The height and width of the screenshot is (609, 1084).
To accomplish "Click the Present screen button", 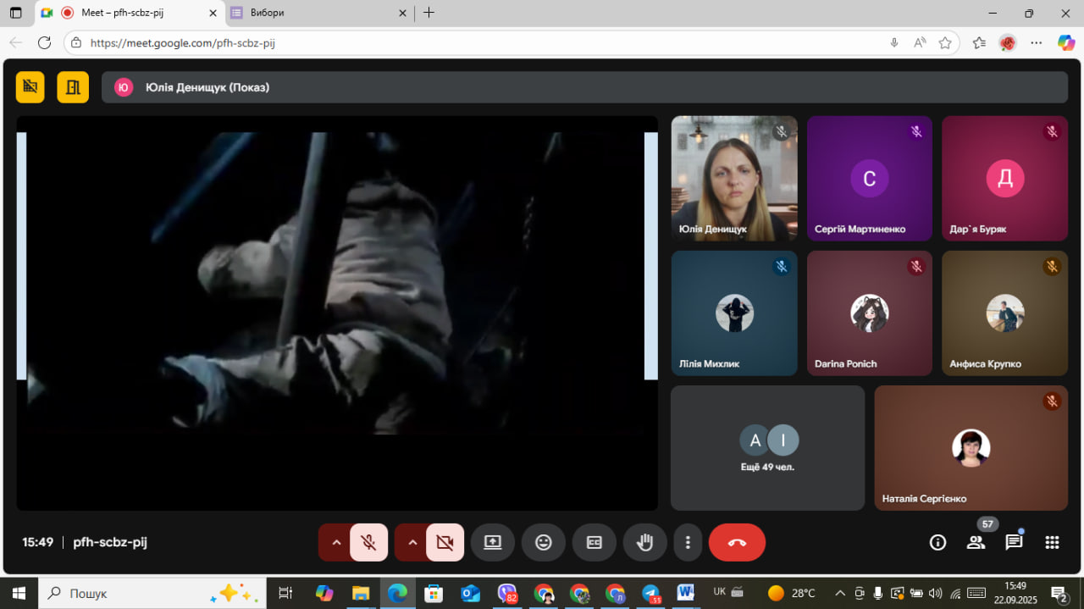I will pos(493,543).
